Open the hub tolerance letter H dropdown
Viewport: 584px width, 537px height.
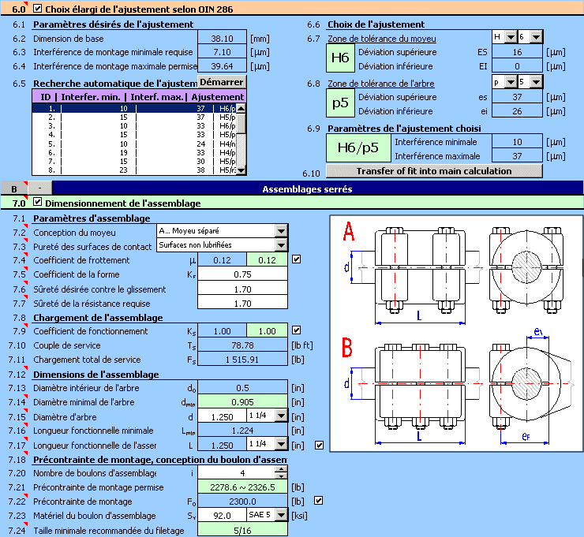[x=511, y=37]
